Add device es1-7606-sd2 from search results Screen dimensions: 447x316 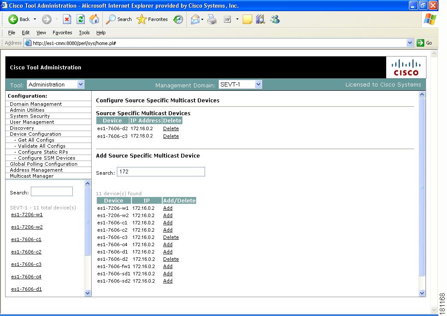[x=168, y=281]
